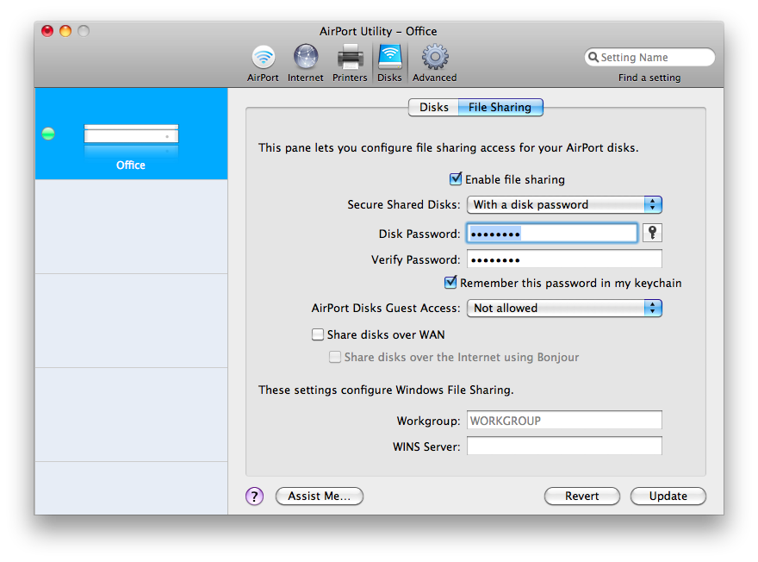Click the green status indicator for Office

click(x=48, y=134)
